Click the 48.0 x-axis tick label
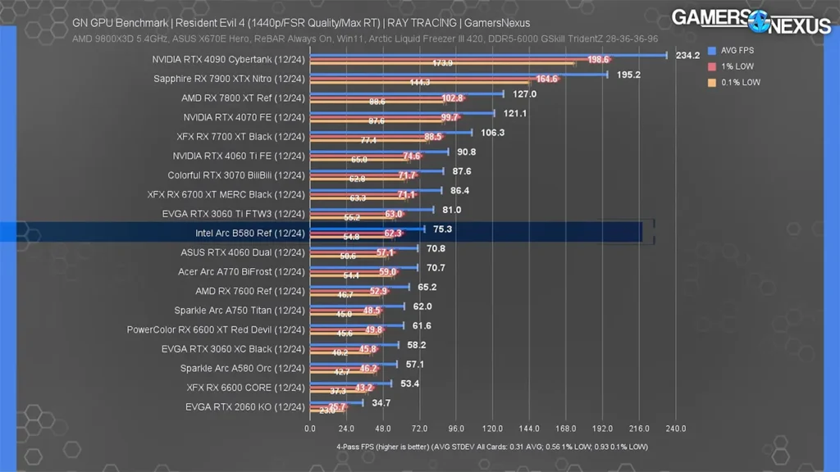 tap(383, 429)
